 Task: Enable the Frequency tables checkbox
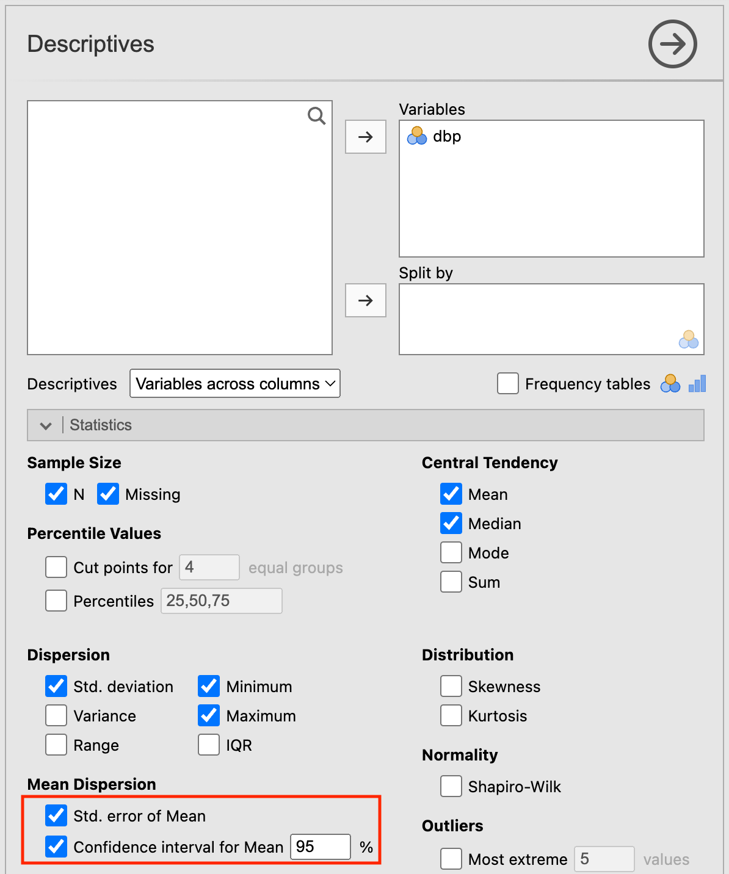[508, 384]
